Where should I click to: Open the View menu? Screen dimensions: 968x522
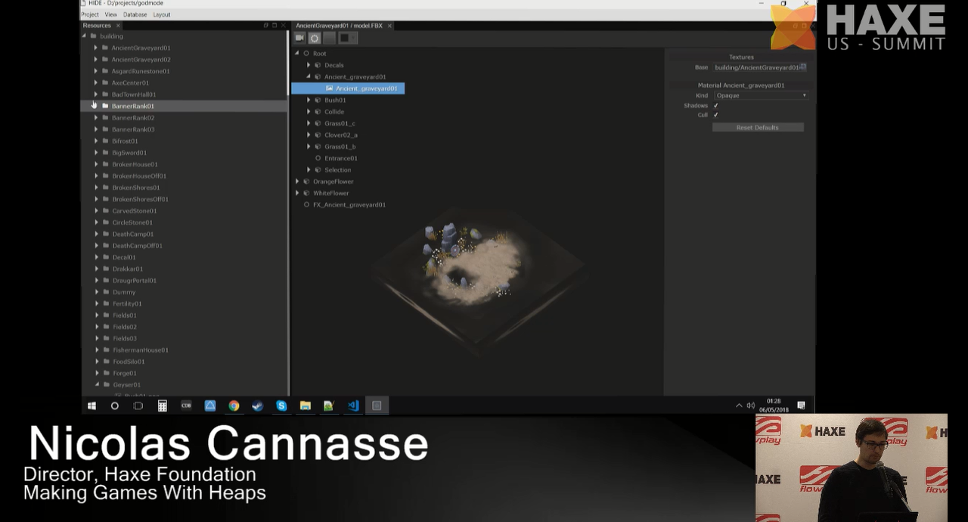[x=111, y=14]
